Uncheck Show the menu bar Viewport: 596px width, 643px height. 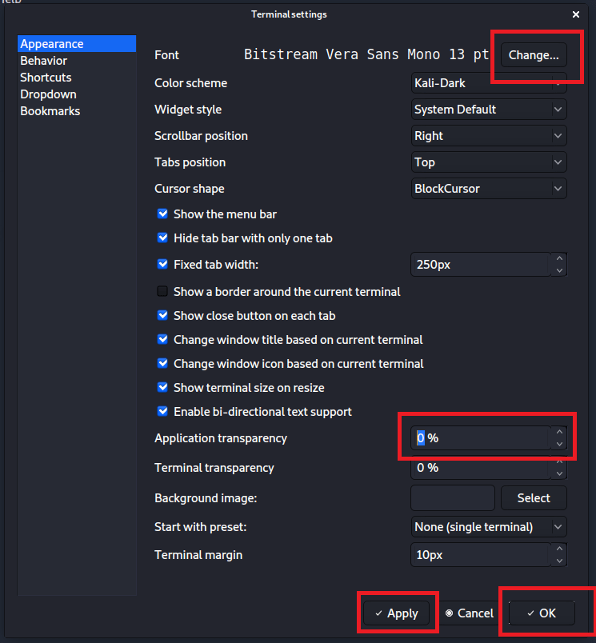point(163,214)
